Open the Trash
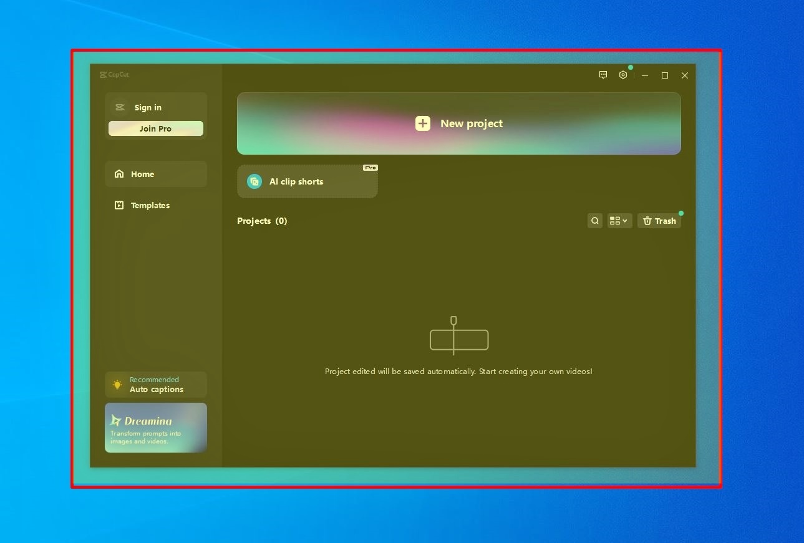This screenshot has width=804, height=543. (x=659, y=221)
